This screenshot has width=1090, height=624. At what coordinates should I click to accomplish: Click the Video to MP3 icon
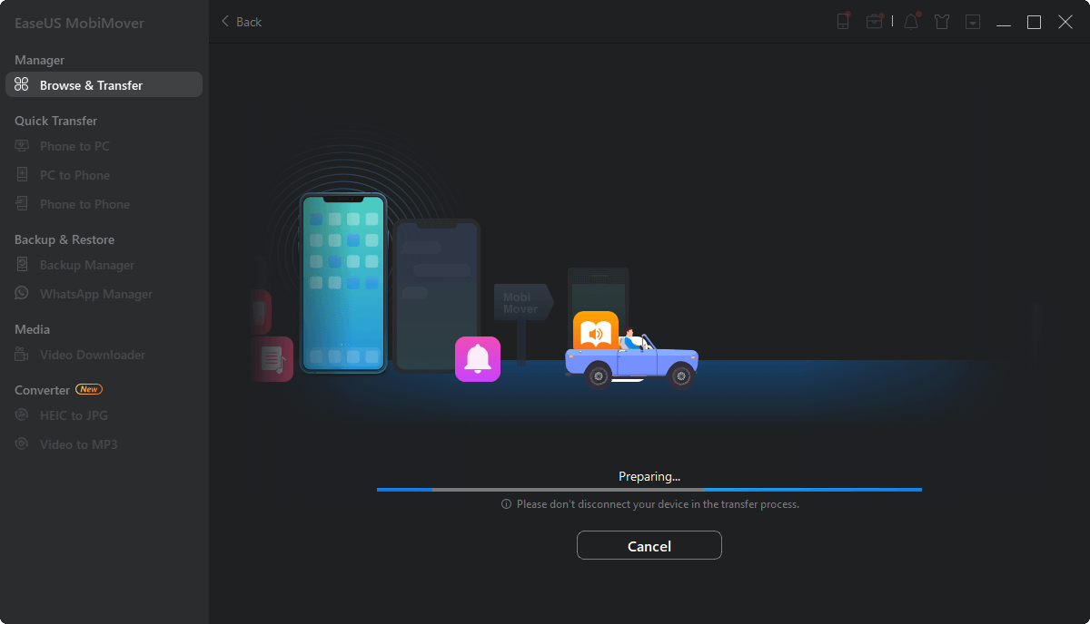pos(22,444)
